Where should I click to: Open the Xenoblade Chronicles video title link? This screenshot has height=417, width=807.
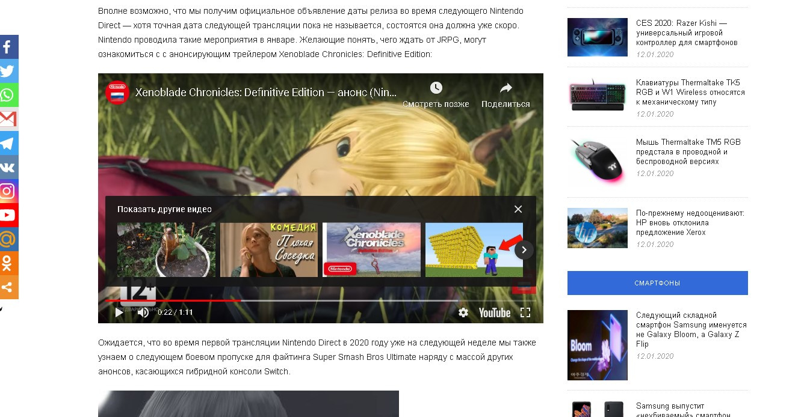(x=266, y=93)
